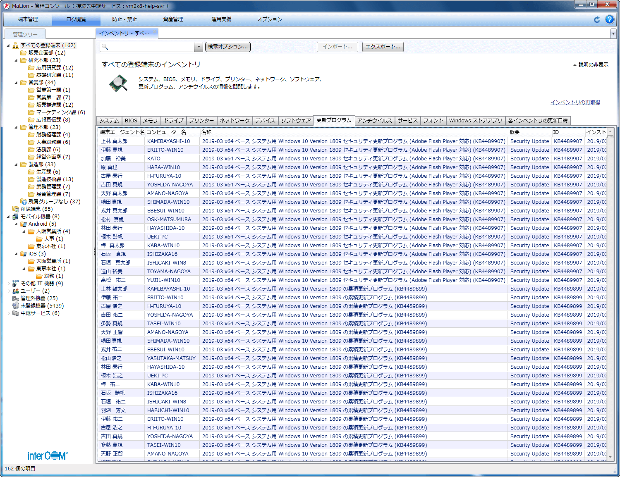Click the vertical scrollbar down arrow
This screenshot has width=620, height=477.
(610, 457)
